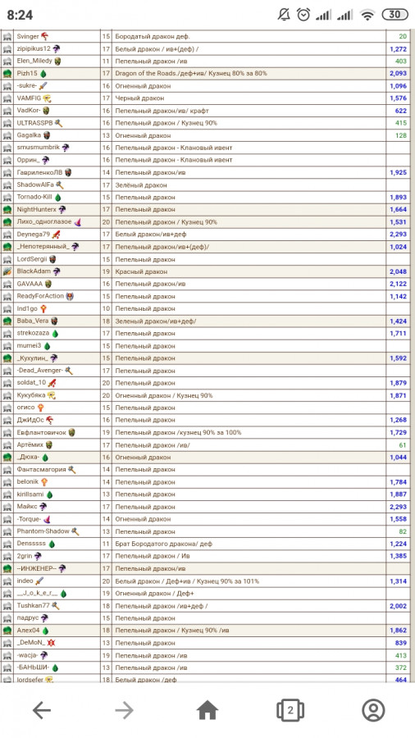Open player profile Deynega79
Image resolution: width=415 pixels, height=738 pixels.
click(33, 234)
